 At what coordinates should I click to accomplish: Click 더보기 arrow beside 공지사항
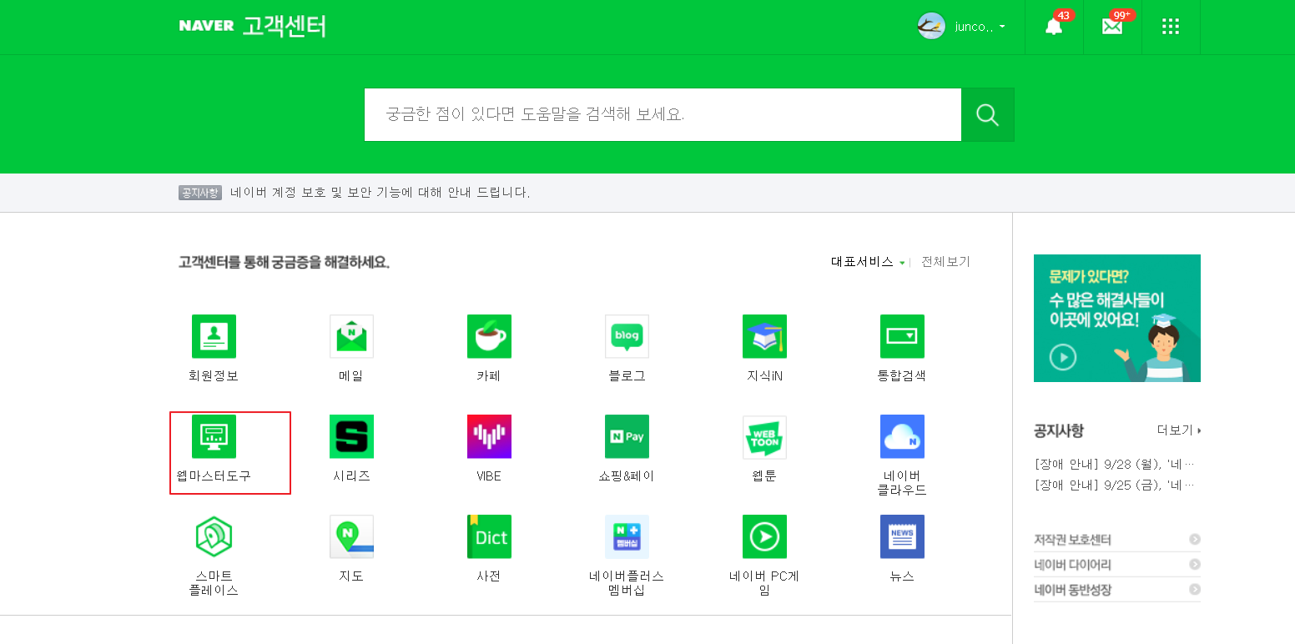coord(1179,430)
